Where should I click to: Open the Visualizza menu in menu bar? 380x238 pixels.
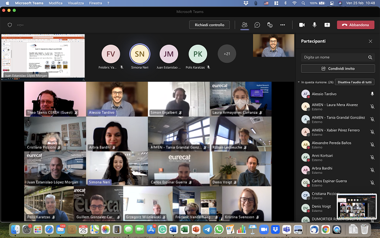[76, 3]
